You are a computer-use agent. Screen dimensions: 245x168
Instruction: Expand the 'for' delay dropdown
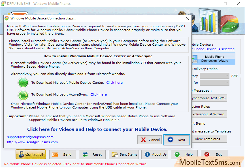(x=214, y=83)
